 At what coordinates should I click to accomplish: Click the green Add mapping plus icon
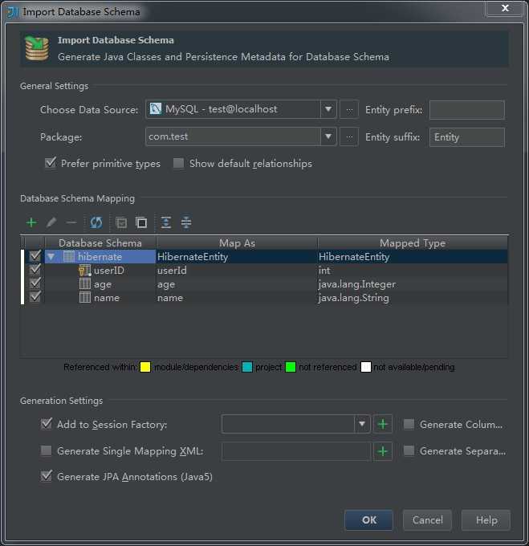[31, 222]
